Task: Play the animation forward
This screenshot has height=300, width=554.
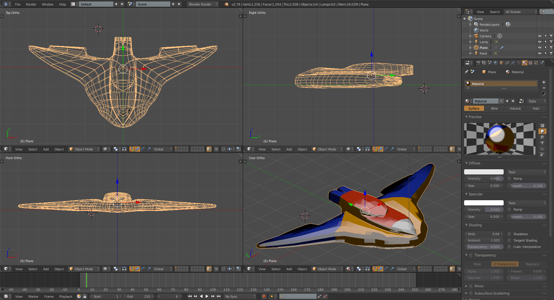Action: click(x=207, y=296)
